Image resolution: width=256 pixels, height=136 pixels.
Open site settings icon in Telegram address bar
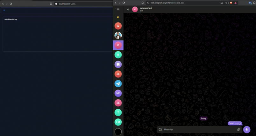[148, 3]
